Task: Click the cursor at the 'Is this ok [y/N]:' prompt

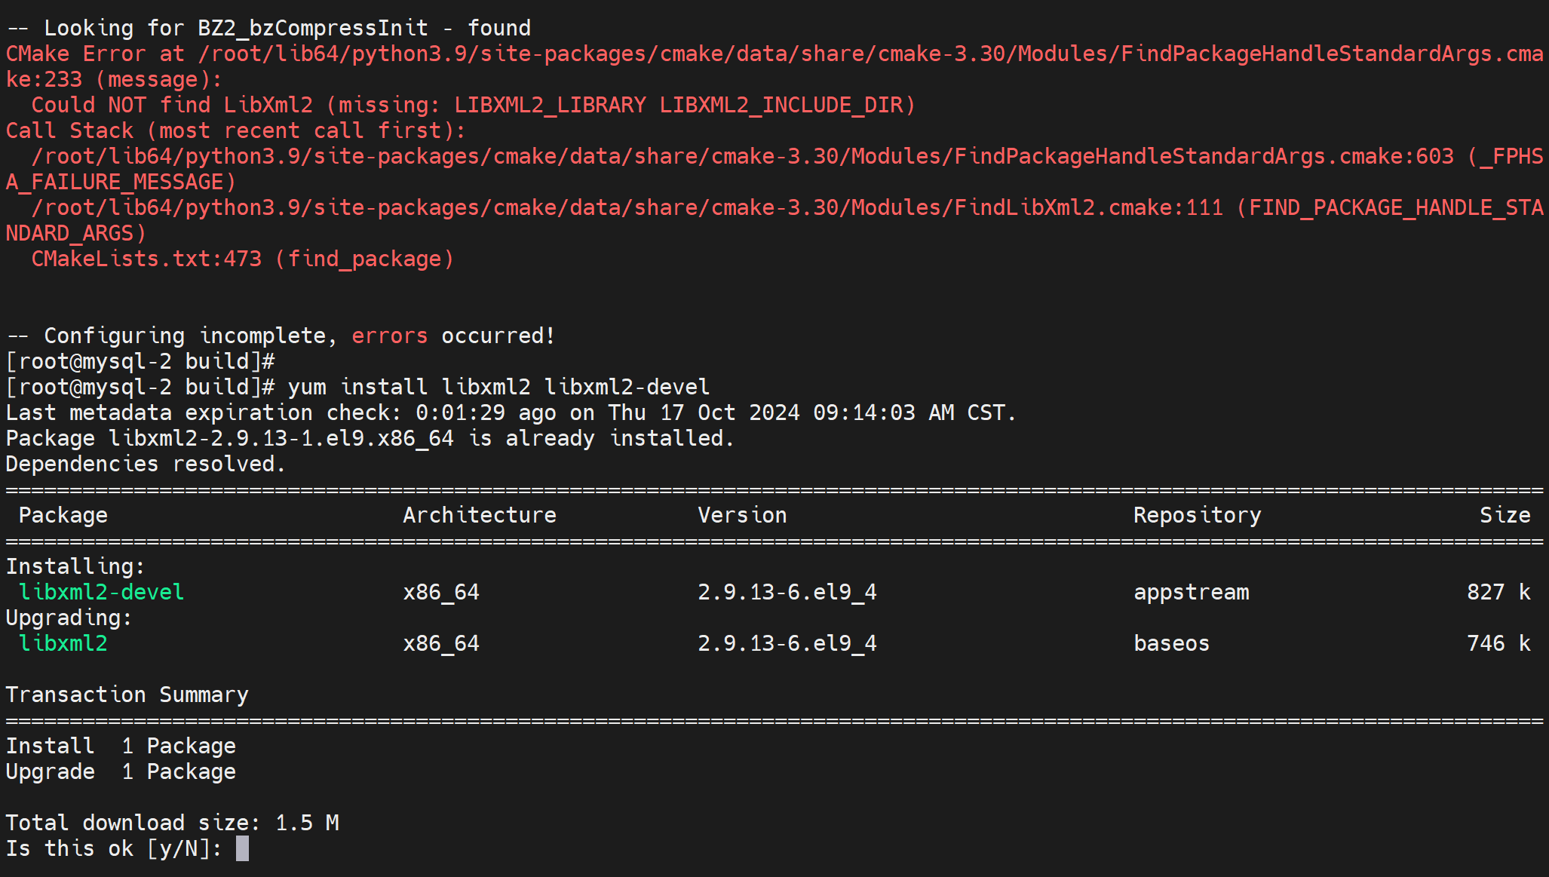Action: tap(242, 848)
